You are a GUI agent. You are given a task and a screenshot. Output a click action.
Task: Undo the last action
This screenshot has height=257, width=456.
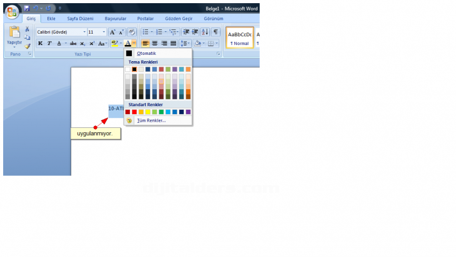36,9
